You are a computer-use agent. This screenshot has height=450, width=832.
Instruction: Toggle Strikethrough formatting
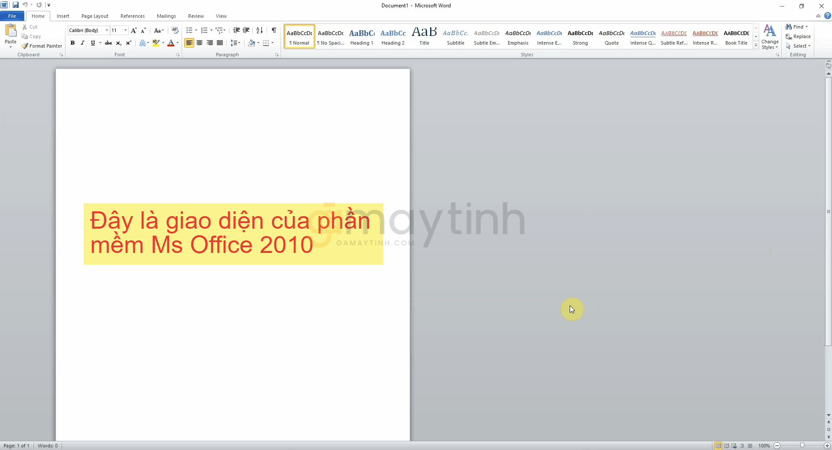(x=108, y=43)
